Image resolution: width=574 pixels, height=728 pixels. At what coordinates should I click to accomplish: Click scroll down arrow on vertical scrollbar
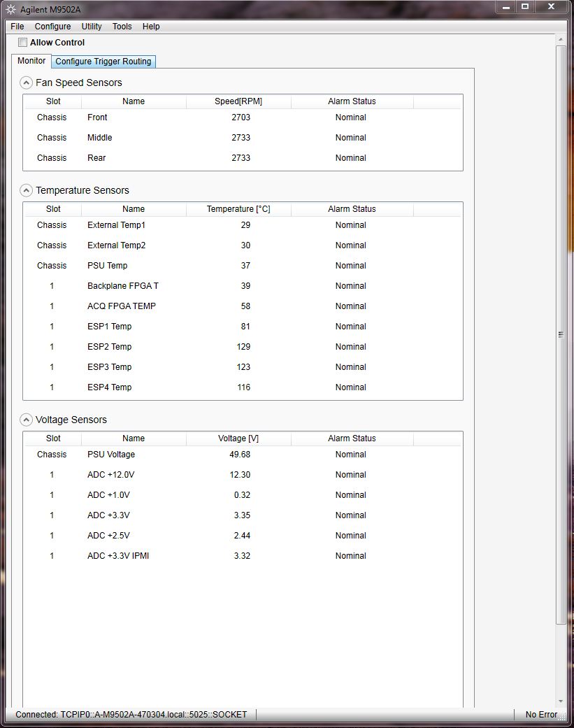click(x=561, y=701)
